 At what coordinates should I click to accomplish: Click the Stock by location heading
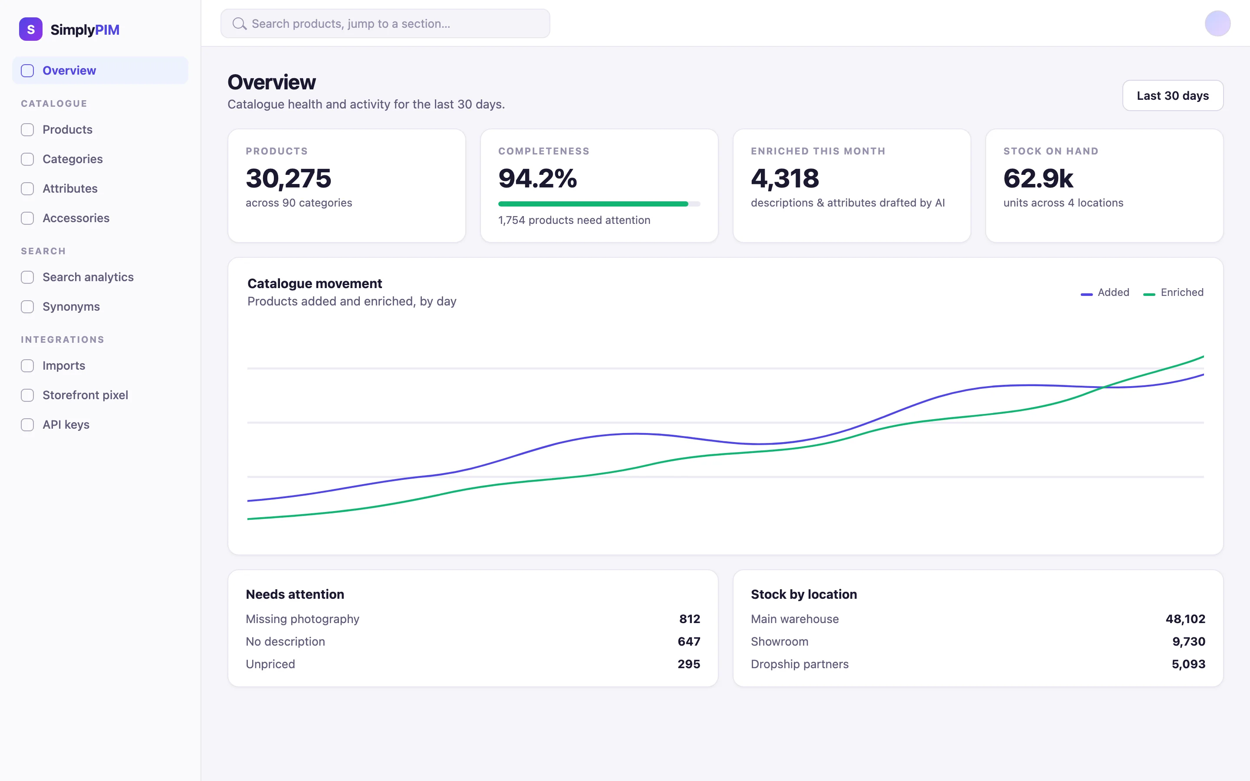click(x=804, y=594)
